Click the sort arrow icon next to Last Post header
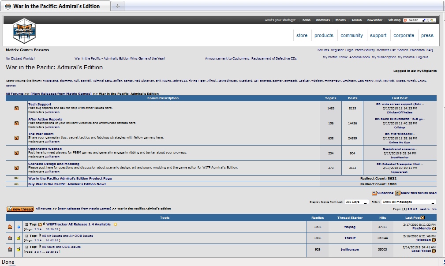 click(423, 217)
